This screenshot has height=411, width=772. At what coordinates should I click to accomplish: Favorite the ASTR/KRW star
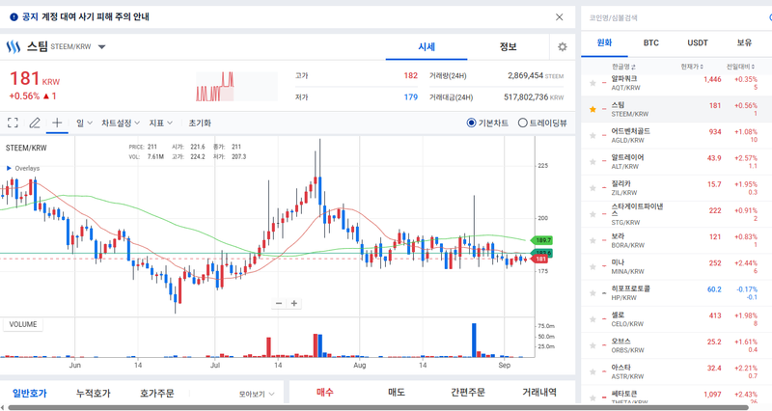pyautogui.click(x=593, y=371)
